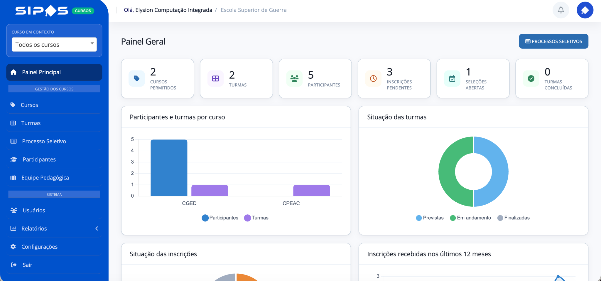The height and width of the screenshot is (281, 601).
Task: Toggle the Turmas series in bar chart legend
Action: click(256, 218)
